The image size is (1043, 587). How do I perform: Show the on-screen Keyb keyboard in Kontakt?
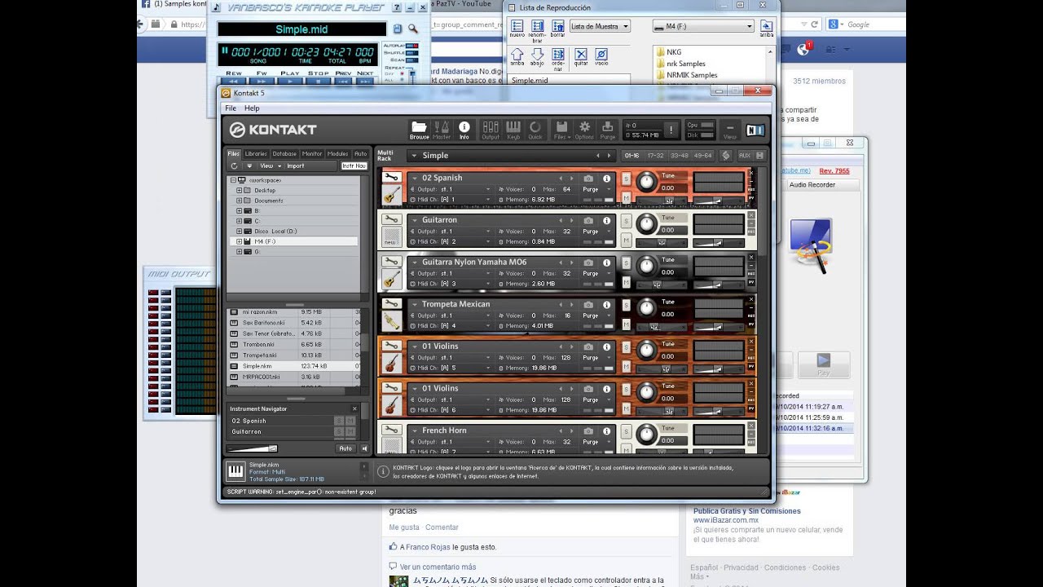click(513, 130)
